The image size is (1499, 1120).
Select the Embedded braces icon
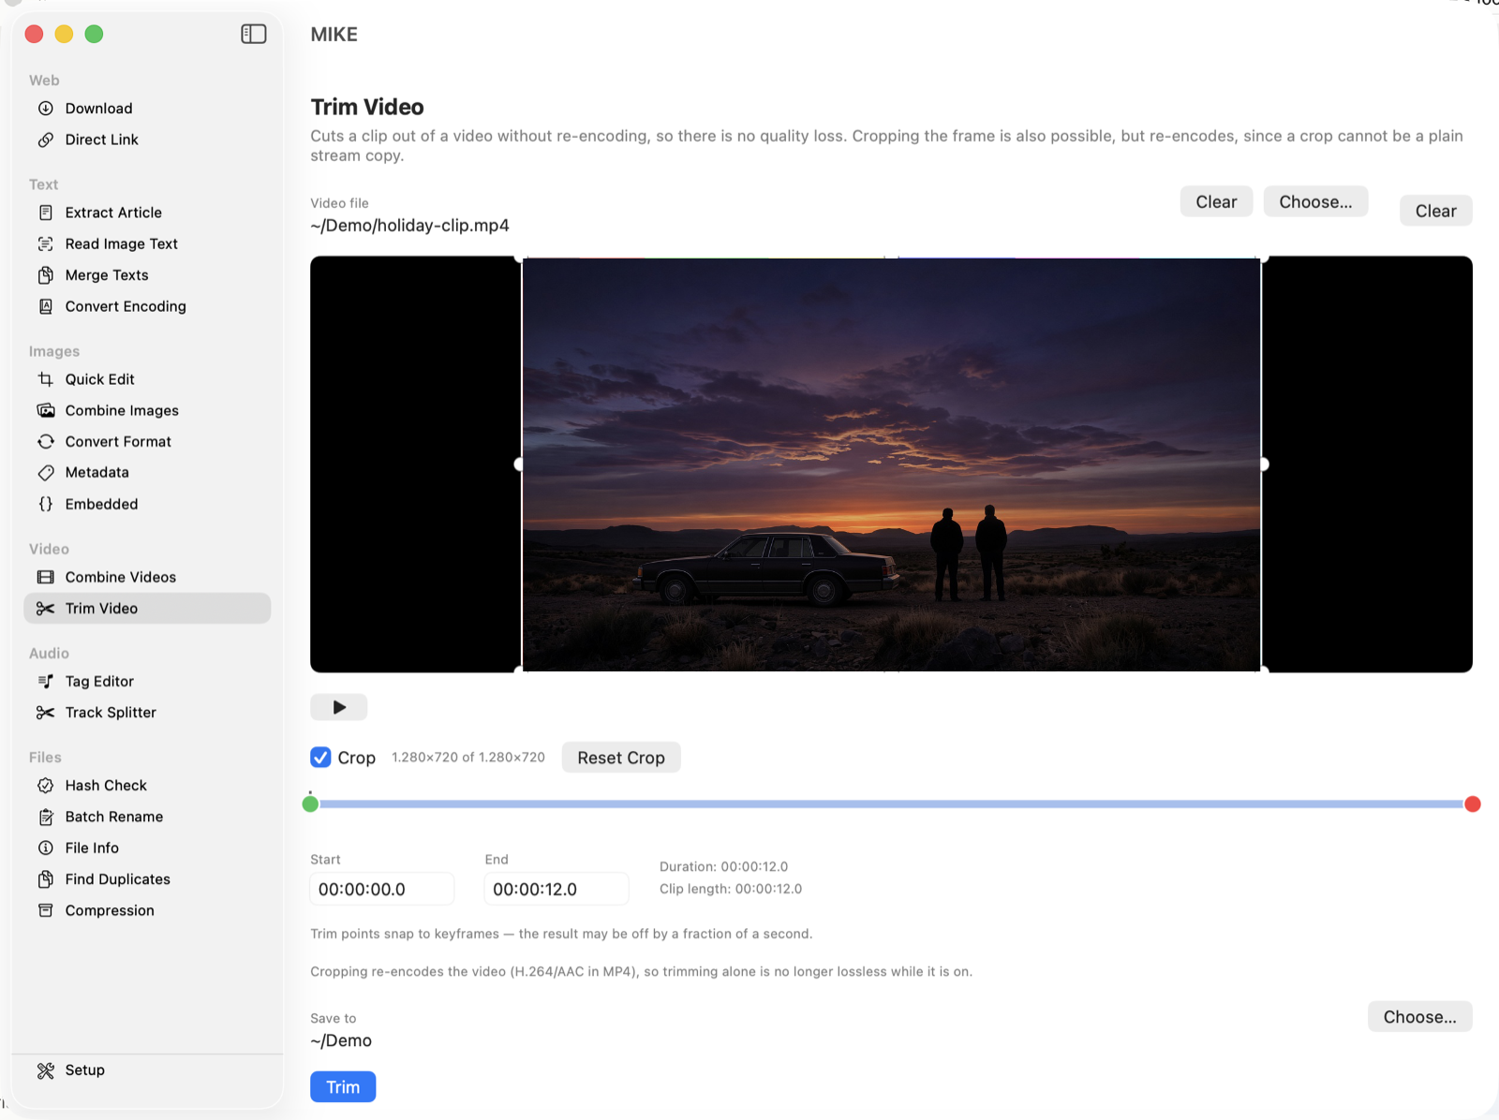pos(45,504)
